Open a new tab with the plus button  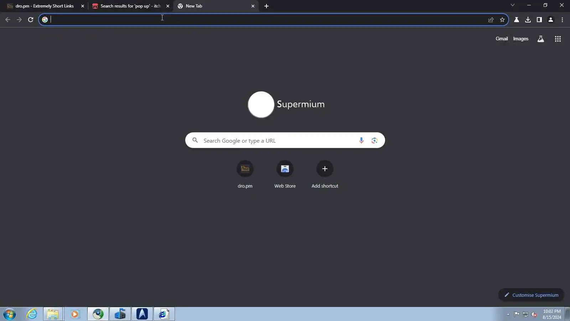tap(266, 6)
